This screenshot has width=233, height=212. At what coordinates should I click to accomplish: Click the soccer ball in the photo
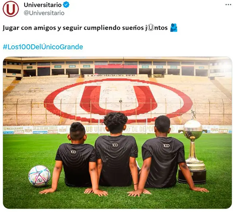(x=40, y=176)
